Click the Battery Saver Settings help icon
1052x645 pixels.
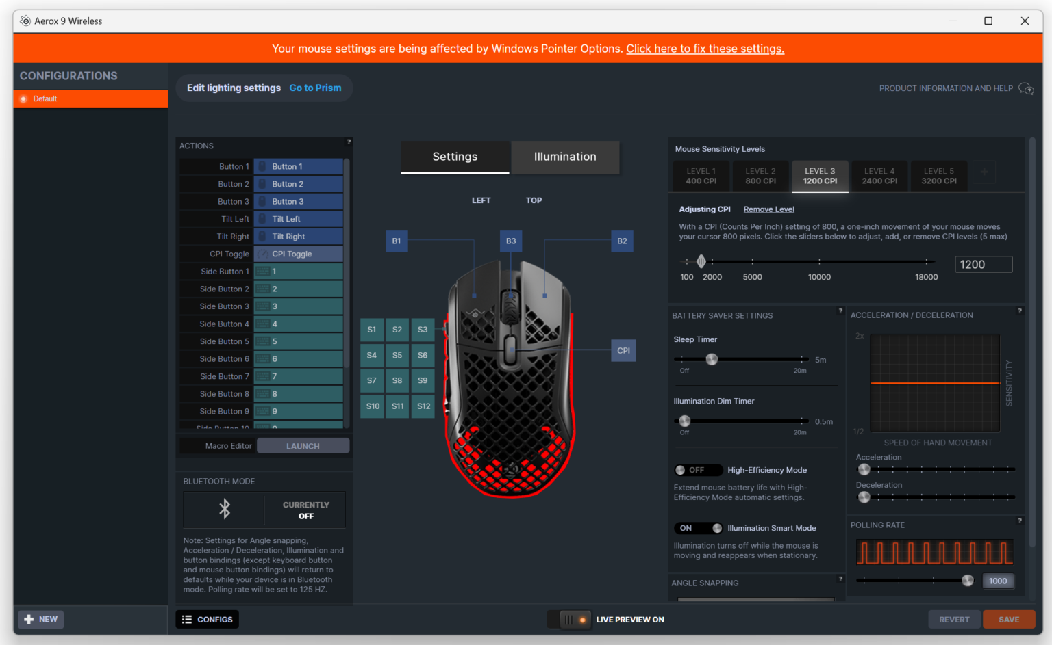(x=840, y=311)
